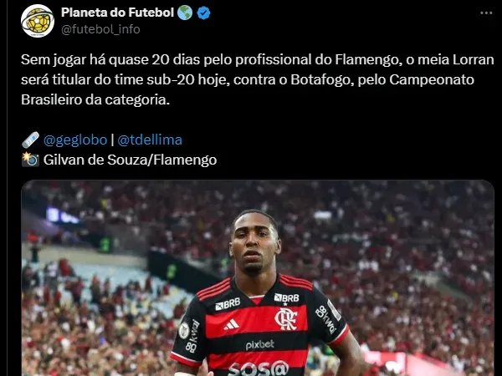Open the attached stadium photo
This screenshot has height=376, width=502.
pos(258,278)
